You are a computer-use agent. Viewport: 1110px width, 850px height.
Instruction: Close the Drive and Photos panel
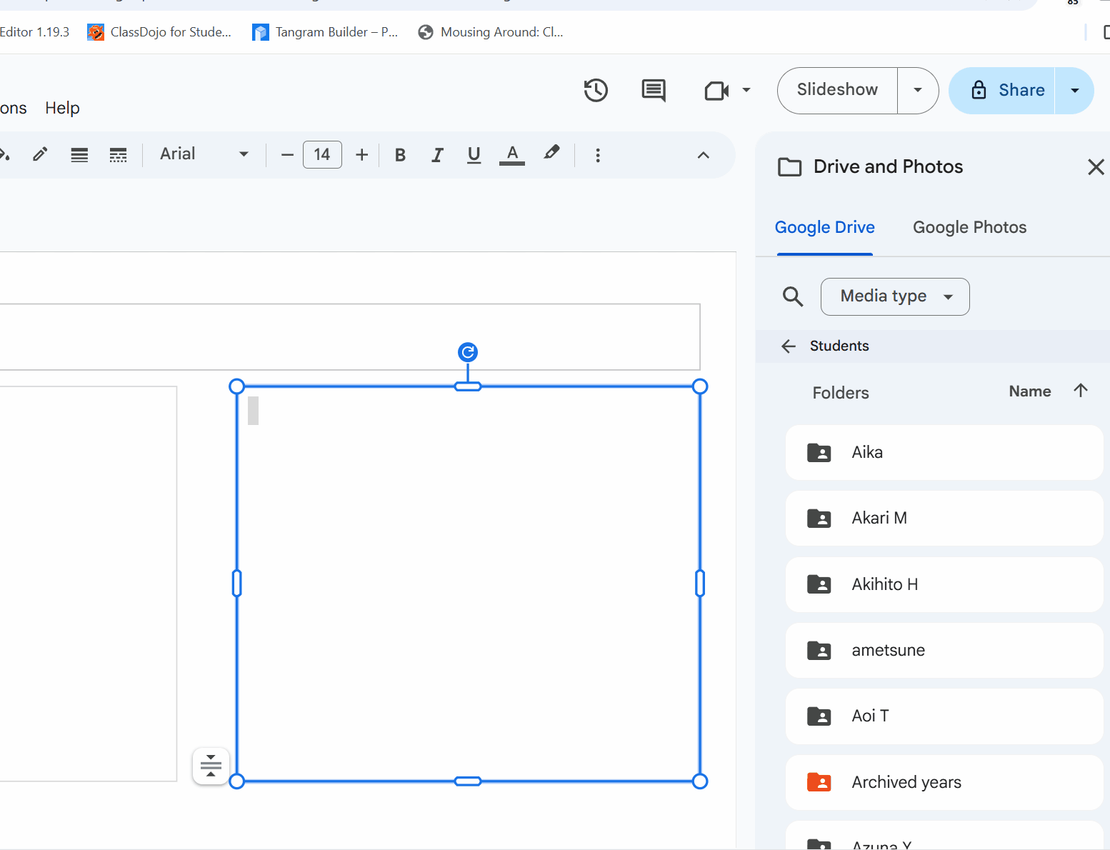pyautogui.click(x=1096, y=167)
